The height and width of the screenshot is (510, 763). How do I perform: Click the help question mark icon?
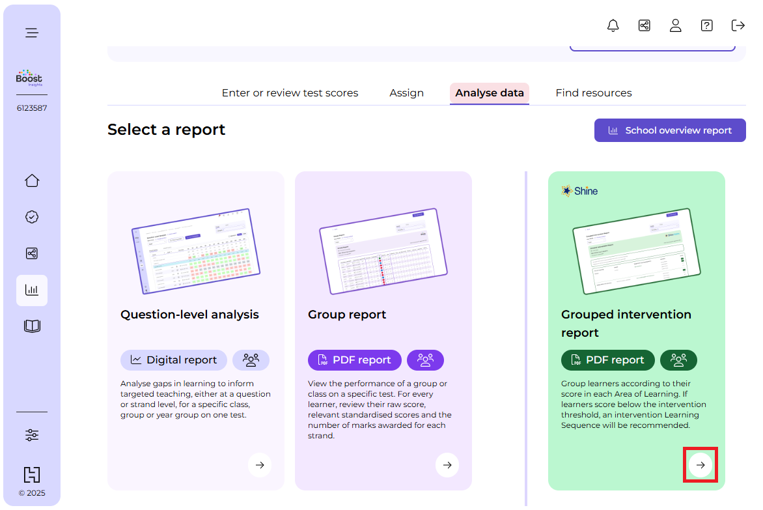706,25
